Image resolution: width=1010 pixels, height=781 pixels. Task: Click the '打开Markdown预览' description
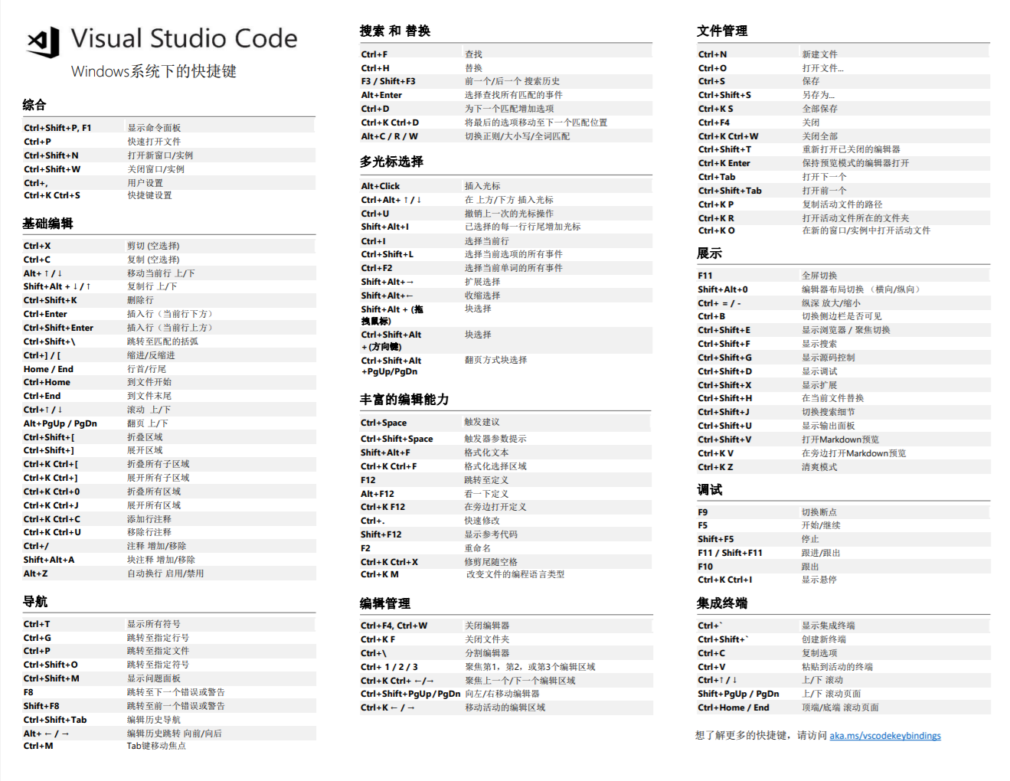pos(841,440)
